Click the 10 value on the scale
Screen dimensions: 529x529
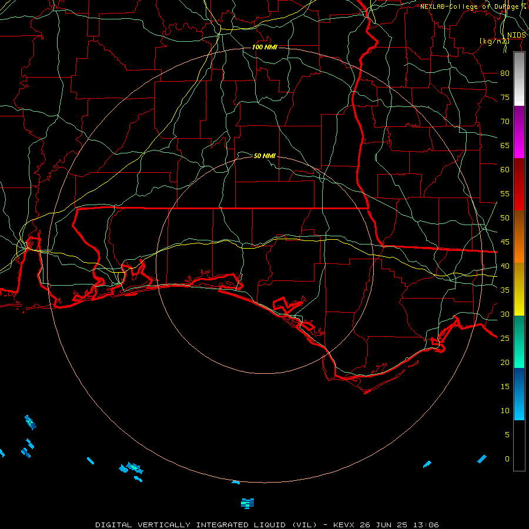[505, 411]
